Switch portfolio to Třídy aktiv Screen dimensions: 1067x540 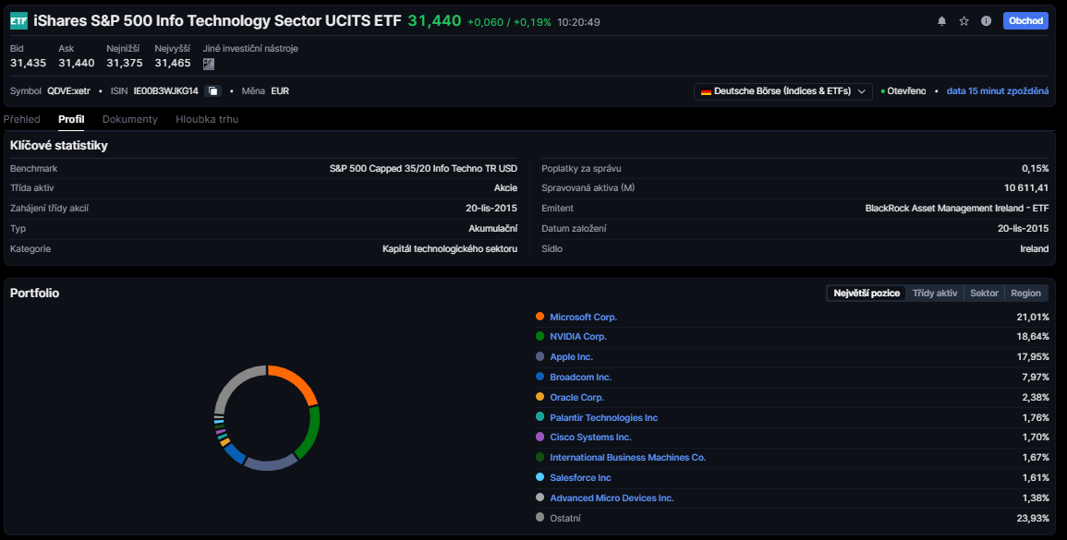(x=934, y=294)
